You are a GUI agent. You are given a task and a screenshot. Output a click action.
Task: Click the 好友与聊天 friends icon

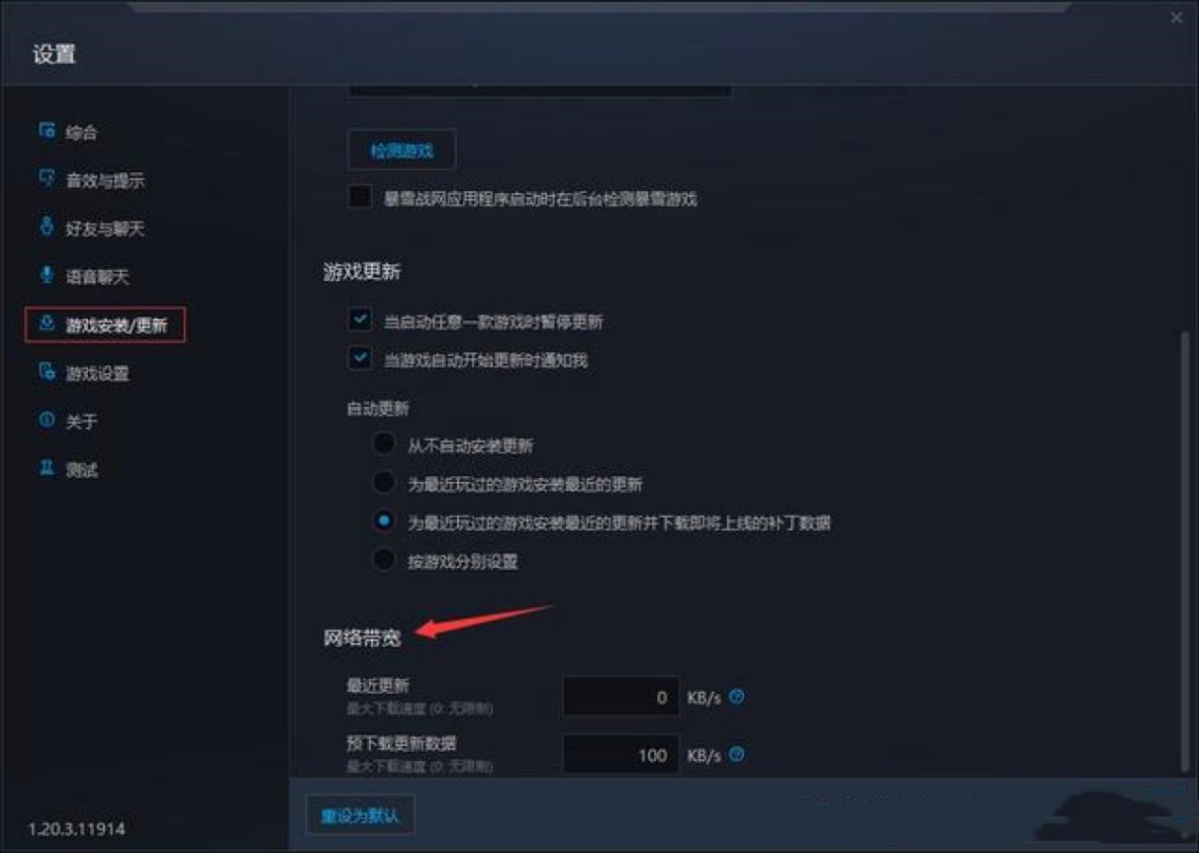(47, 227)
